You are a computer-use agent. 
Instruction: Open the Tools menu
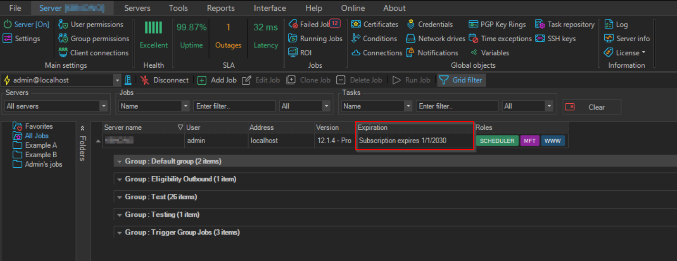coord(178,8)
